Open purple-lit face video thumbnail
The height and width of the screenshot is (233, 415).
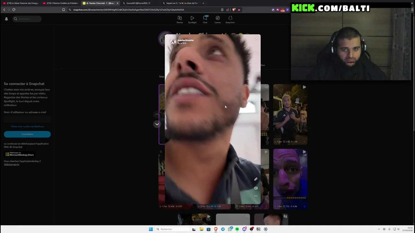pos(290,179)
